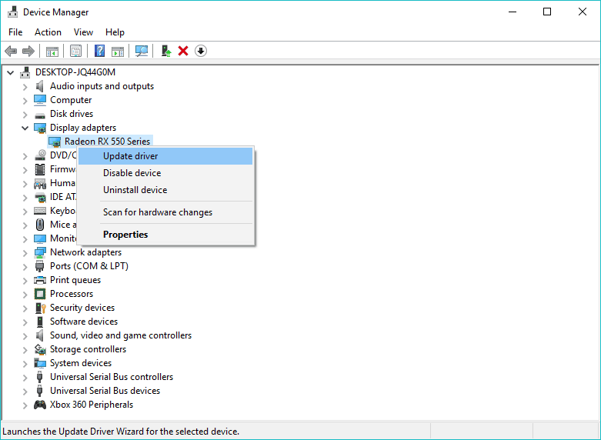Choose Uninstall device from context menu

click(x=165, y=190)
